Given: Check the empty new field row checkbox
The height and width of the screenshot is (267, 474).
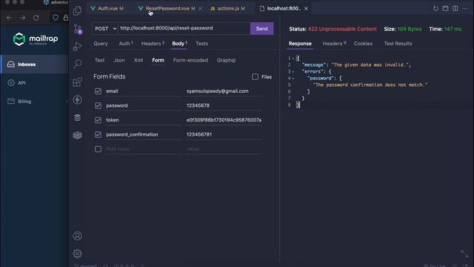Looking at the screenshot, I should point(98,149).
